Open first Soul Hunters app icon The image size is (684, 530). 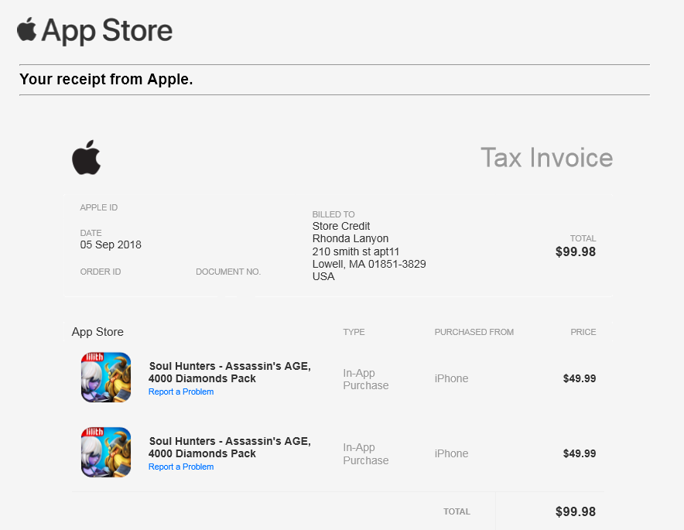pos(106,378)
